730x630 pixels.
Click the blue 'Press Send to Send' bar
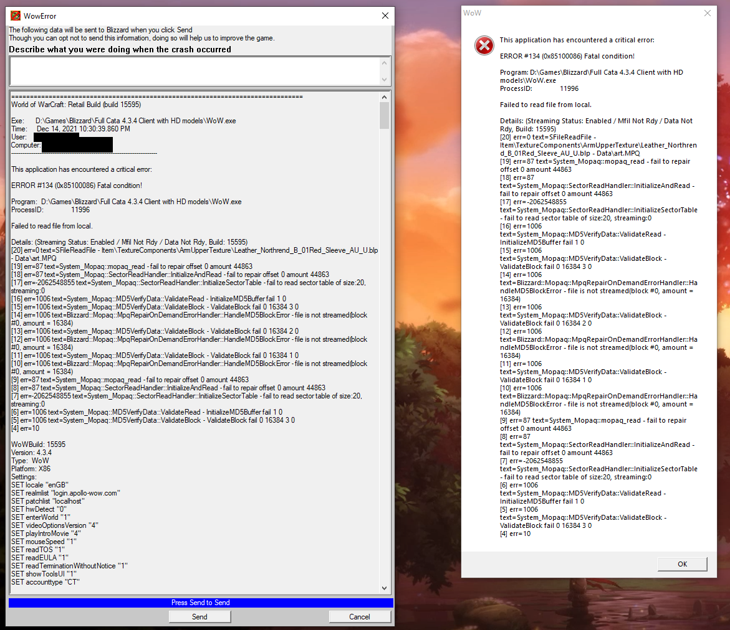click(x=201, y=603)
